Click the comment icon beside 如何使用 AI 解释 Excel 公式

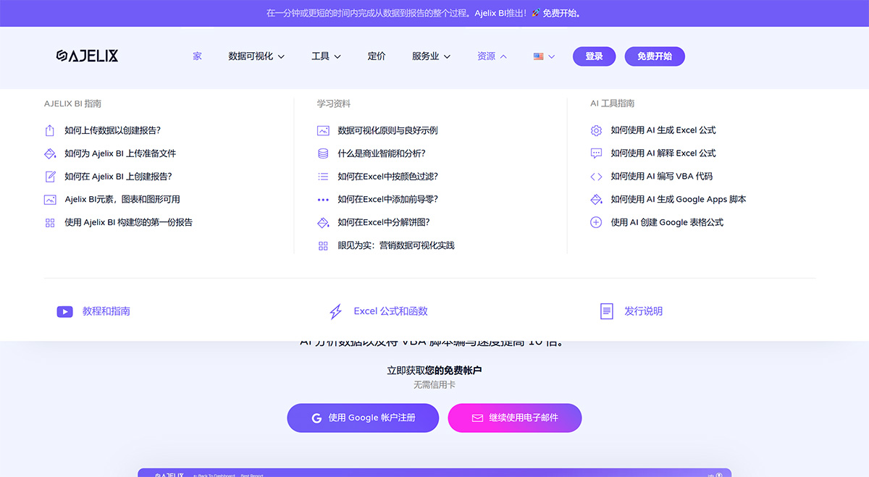point(596,153)
